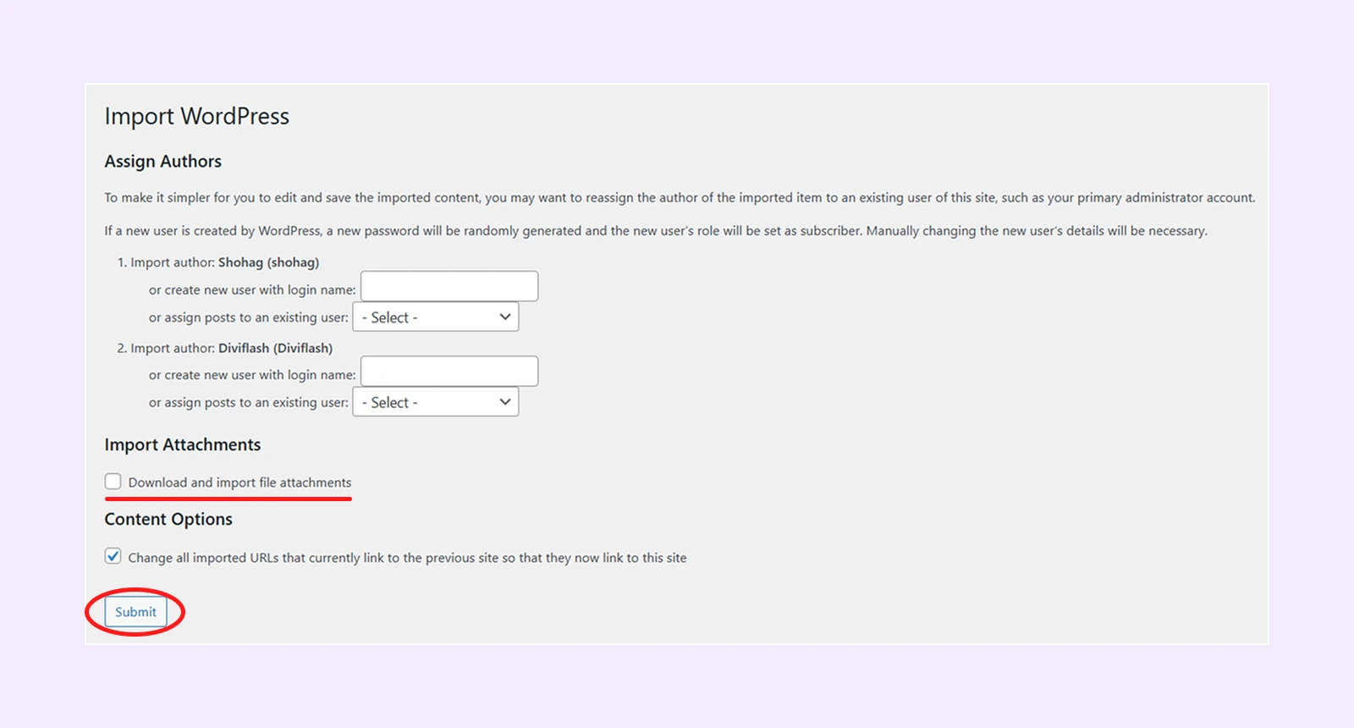This screenshot has height=728, width=1354.
Task: Enable the Download and import file attachments checkbox
Action: (113, 482)
